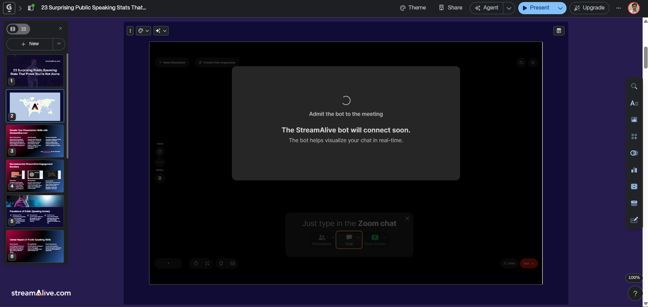Click the 1/500 participant counter
Image resolution: width=648 pixels, height=307 pixels.
509,263
